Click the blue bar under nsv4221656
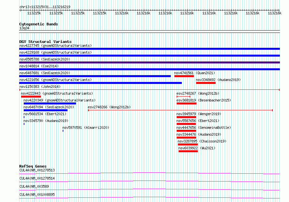Screen dimensions: 289x202 point(100,83)
